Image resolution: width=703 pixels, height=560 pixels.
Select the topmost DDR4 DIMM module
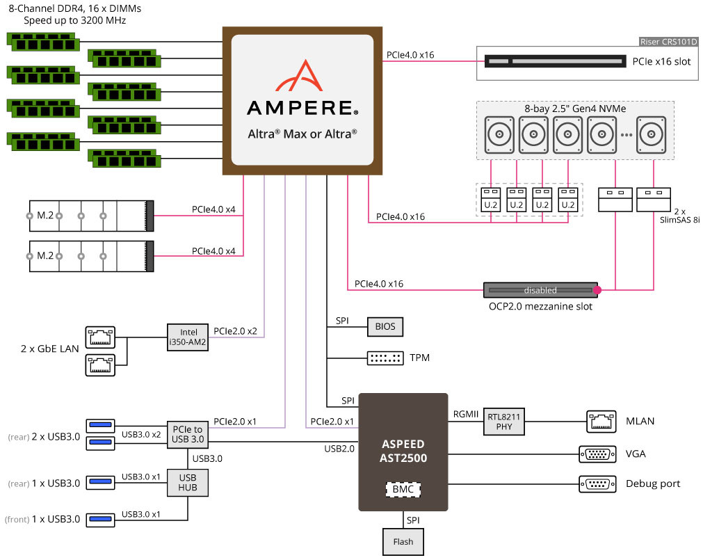click(x=43, y=42)
